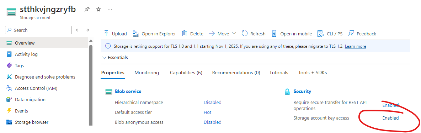This screenshot has width=421, height=133.
Task: Follow the Learn more TLS link
Action: [x=355, y=46]
